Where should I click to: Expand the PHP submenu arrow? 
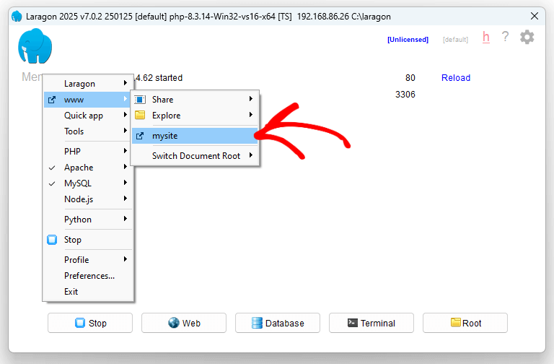click(125, 151)
